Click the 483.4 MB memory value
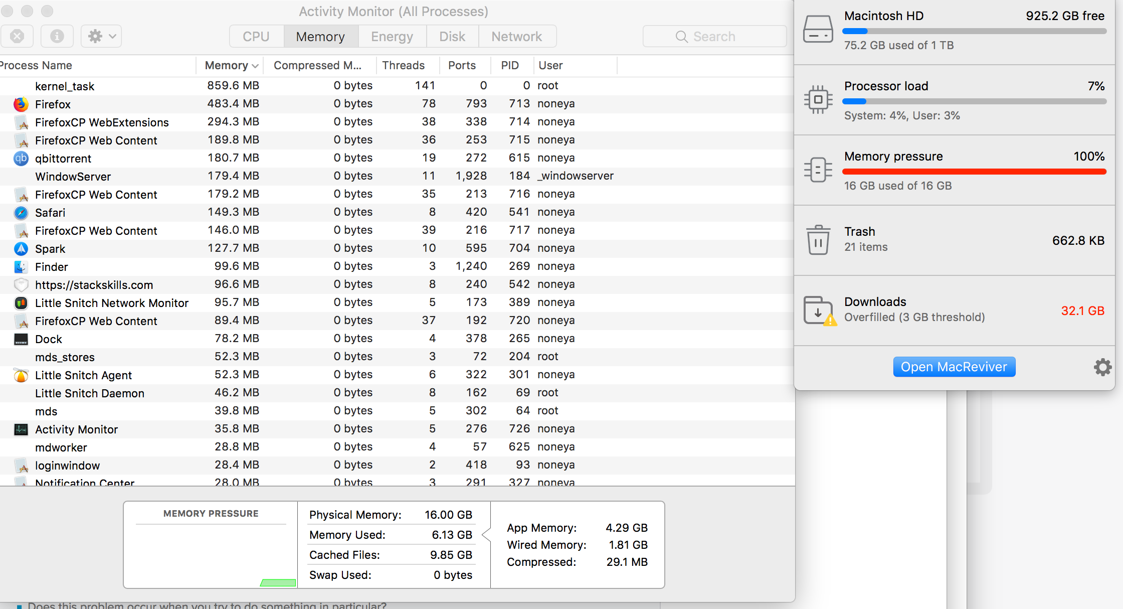The width and height of the screenshot is (1123, 609). (x=233, y=104)
